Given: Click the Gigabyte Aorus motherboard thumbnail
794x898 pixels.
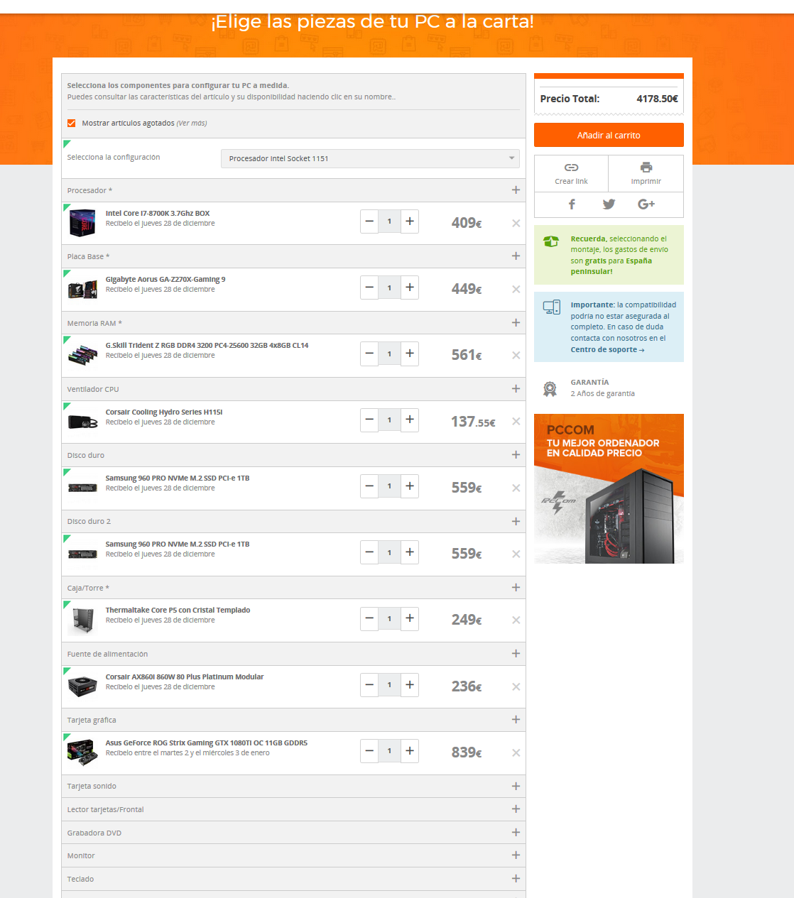Looking at the screenshot, I should [x=82, y=289].
